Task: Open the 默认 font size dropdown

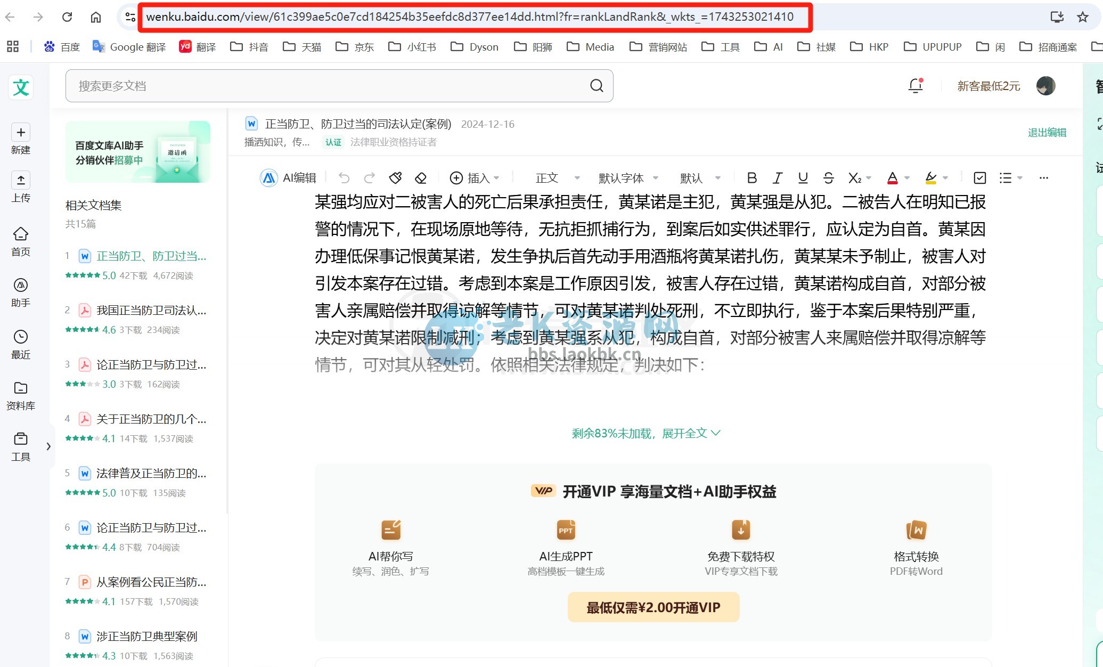Action: (x=700, y=178)
